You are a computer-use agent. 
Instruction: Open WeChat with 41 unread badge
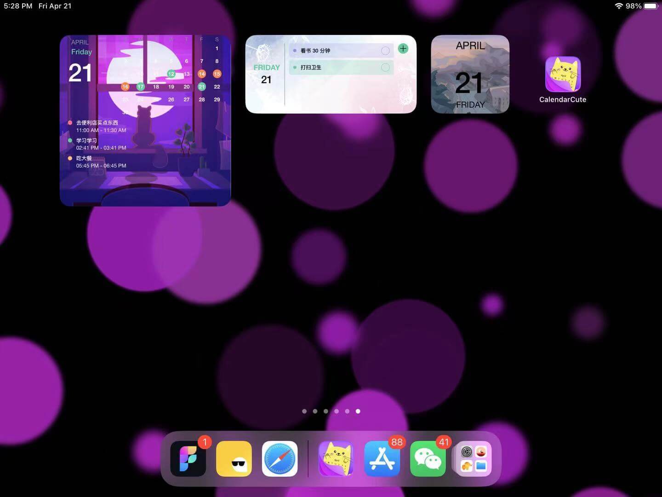(428, 459)
